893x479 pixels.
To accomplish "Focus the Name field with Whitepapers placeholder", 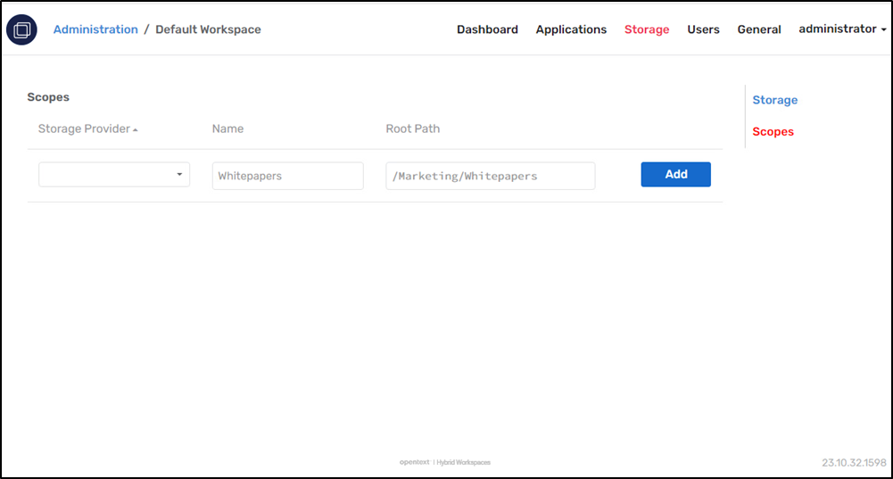I will (x=287, y=176).
